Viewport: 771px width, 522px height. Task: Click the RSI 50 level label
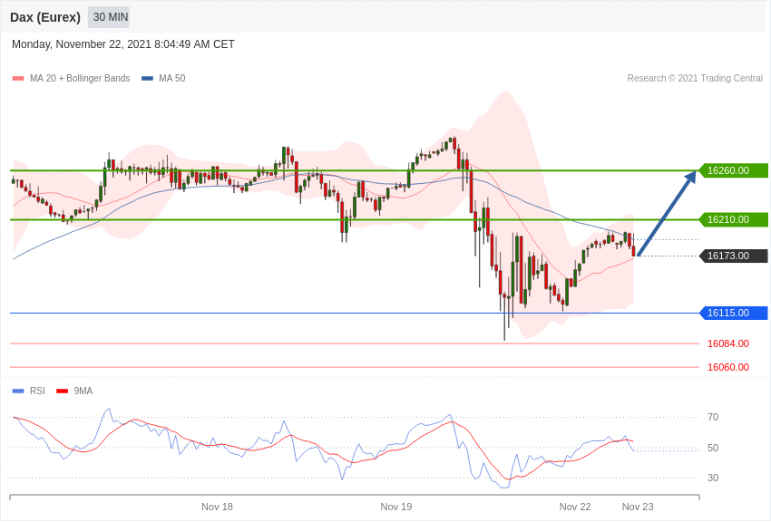click(x=712, y=448)
